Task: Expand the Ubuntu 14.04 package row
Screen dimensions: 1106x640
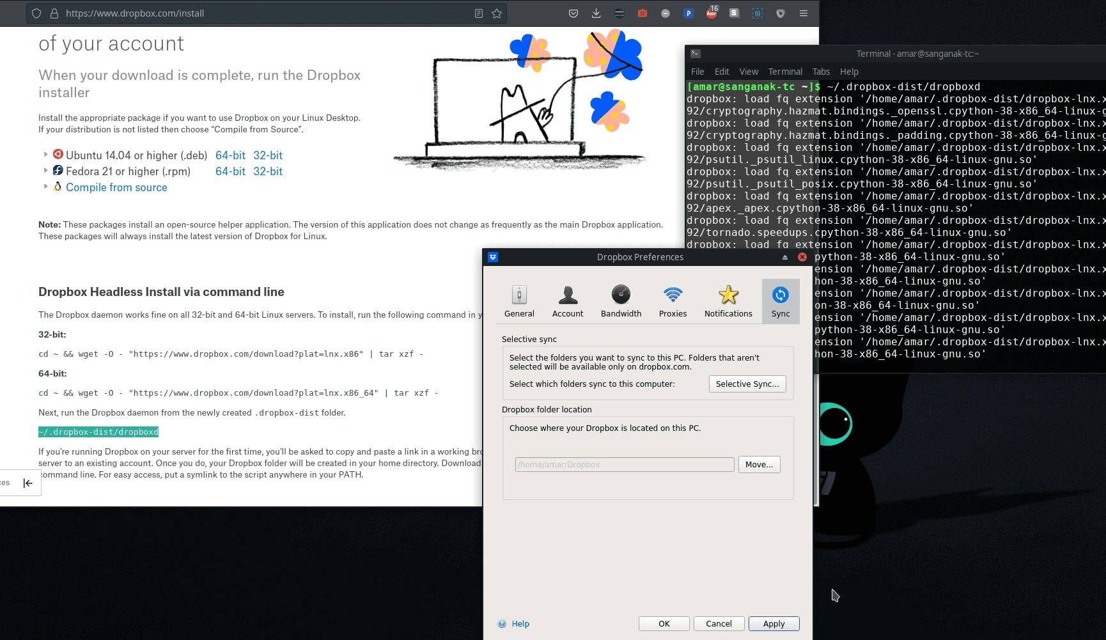Action: click(45, 155)
